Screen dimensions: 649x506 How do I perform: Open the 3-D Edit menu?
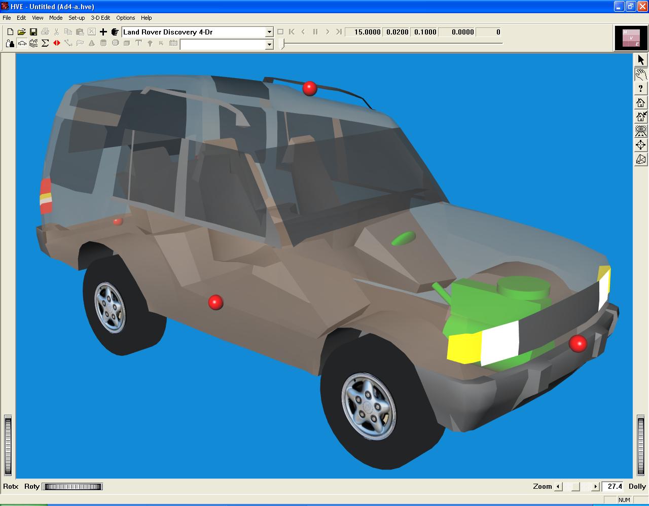100,18
